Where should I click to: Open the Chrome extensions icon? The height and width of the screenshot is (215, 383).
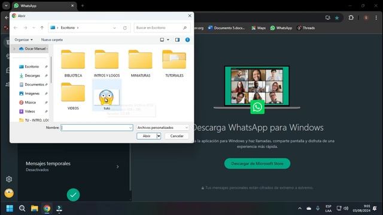pyautogui.click(x=351, y=17)
